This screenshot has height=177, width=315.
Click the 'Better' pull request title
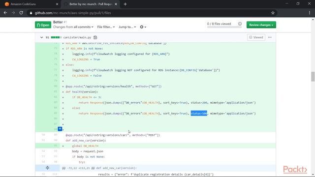tap(58, 22)
